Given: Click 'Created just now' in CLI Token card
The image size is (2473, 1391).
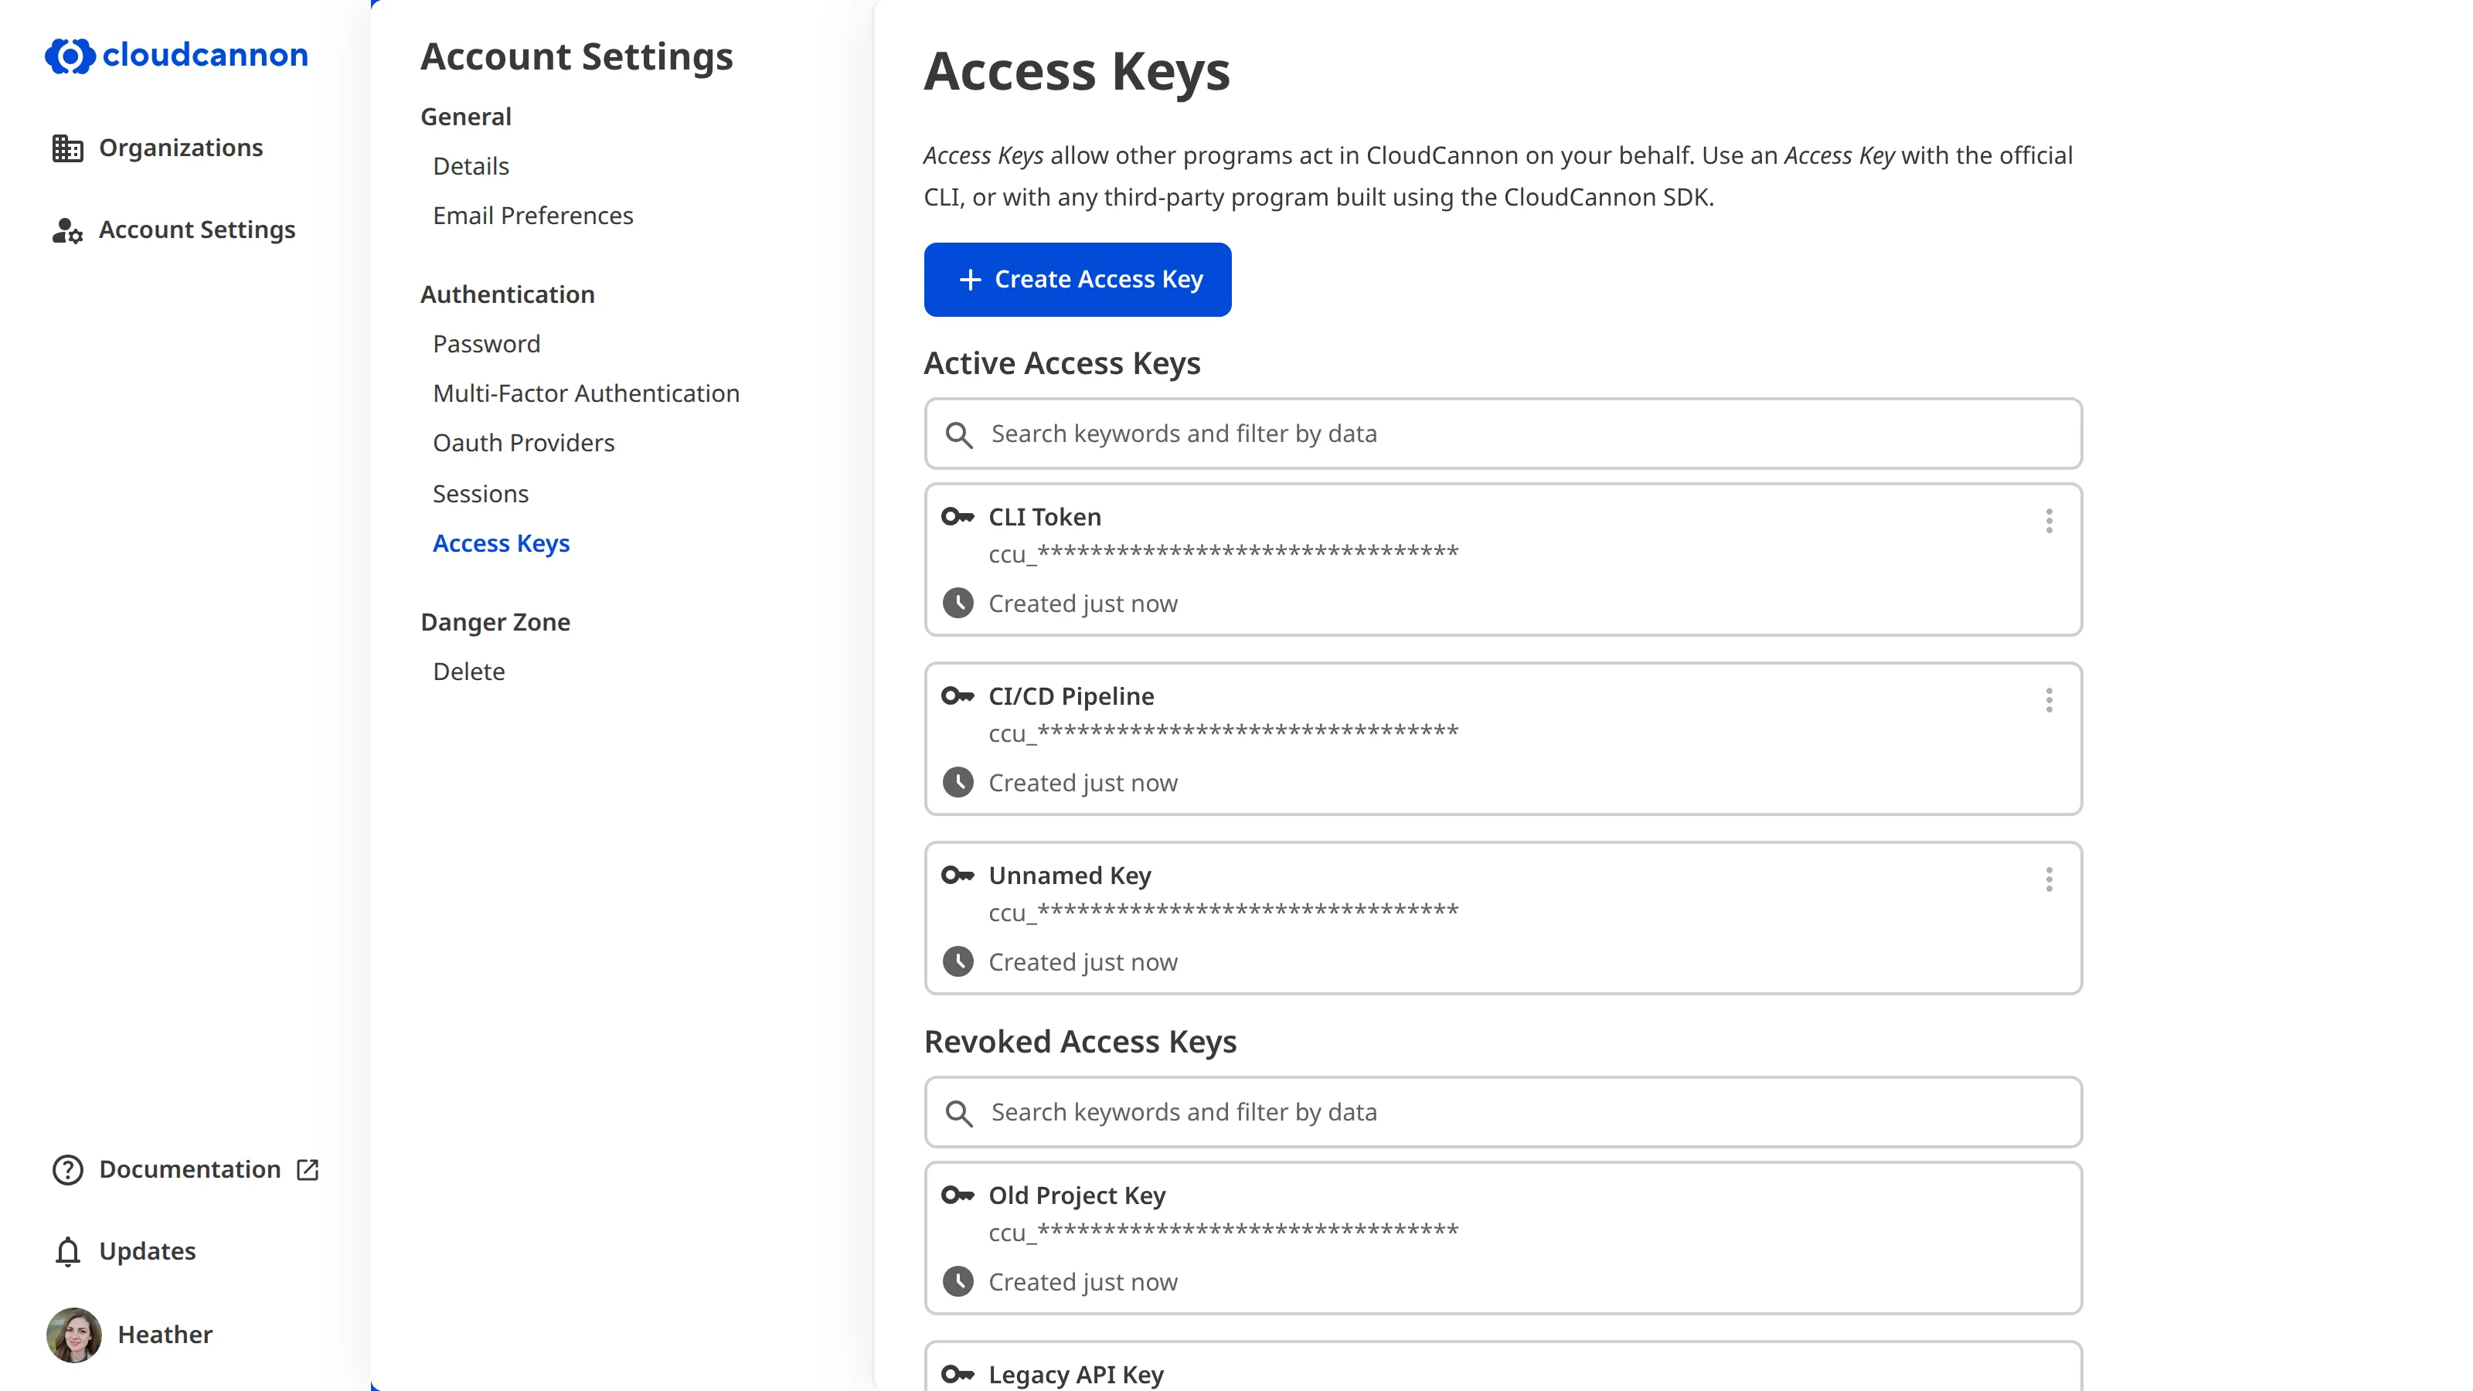Looking at the screenshot, I should (1083, 604).
